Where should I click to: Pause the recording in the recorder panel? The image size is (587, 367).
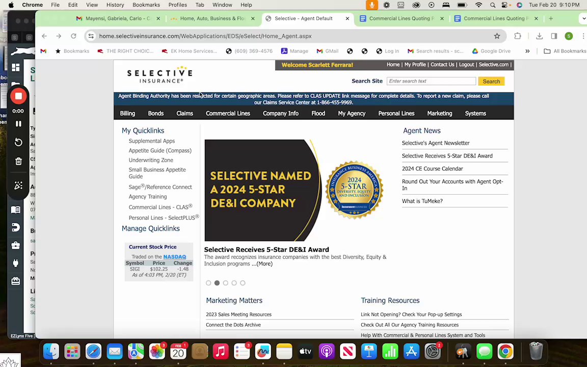[18, 123]
